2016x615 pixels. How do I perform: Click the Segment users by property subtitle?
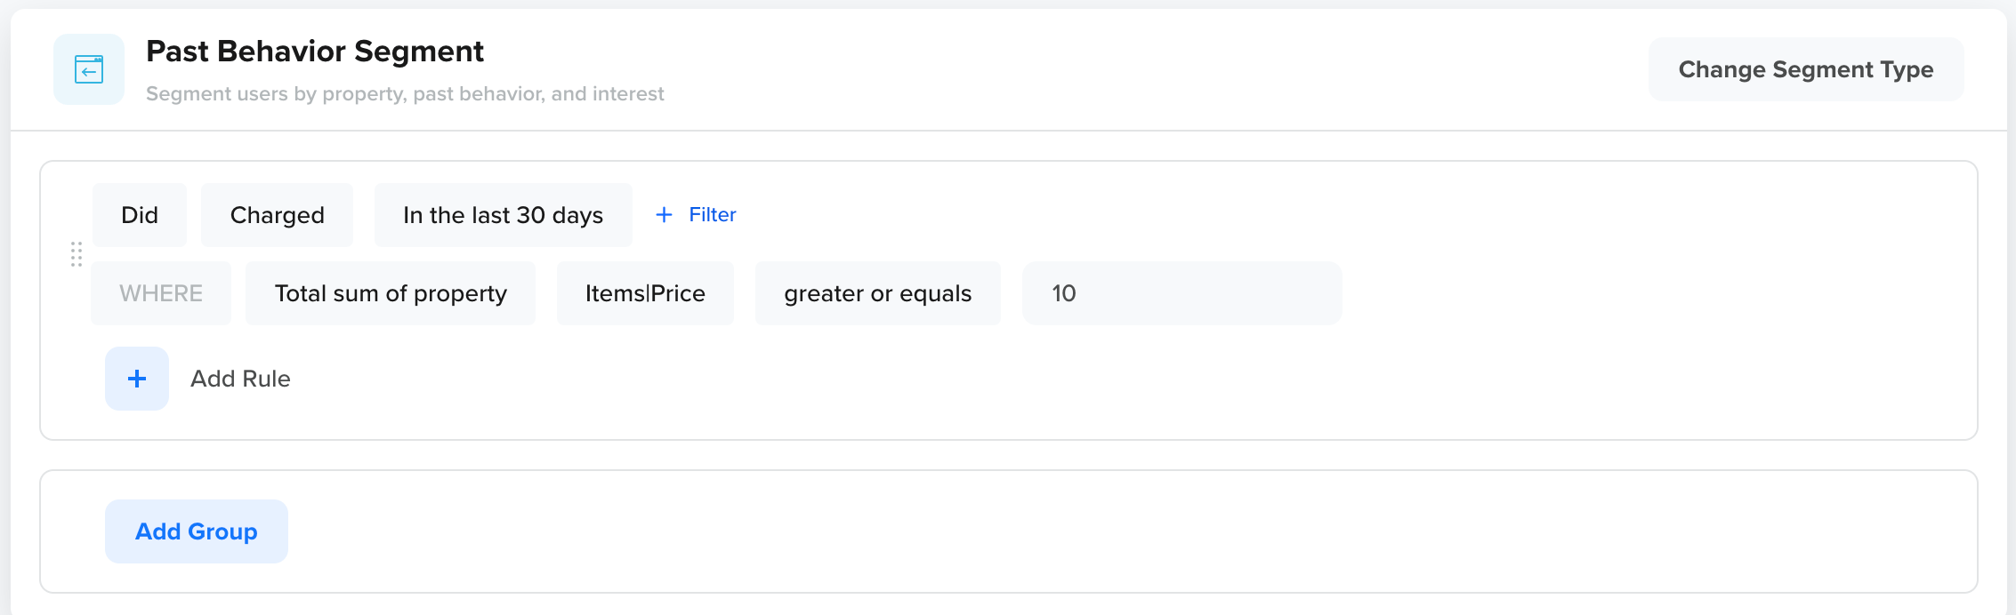pyautogui.click(x=405, y=94)
